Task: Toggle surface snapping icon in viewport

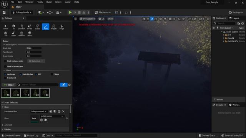Action: tap(165, 19)
